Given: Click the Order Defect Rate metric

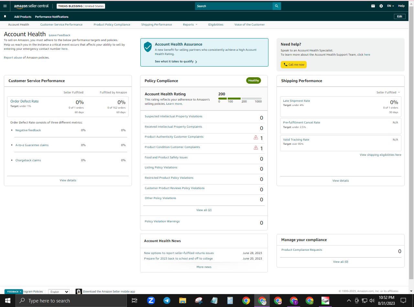Looking at the screenshot, I should point(24,101).
